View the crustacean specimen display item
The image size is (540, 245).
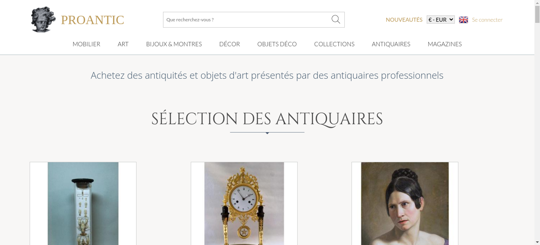[x=83, y=203]
